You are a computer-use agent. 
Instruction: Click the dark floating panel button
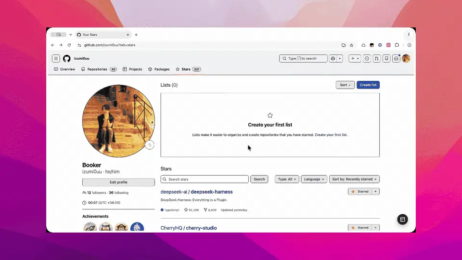click(402, 220)
